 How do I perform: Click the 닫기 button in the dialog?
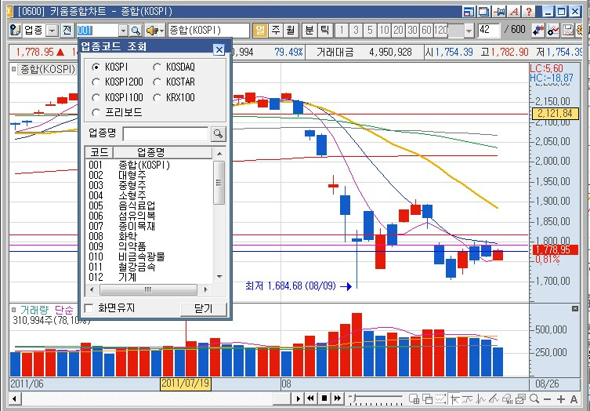coord(204,309)
